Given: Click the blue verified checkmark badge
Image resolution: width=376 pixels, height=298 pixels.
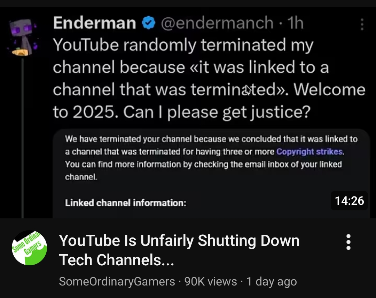Looking at the screenshot, I should click(148, 23).
